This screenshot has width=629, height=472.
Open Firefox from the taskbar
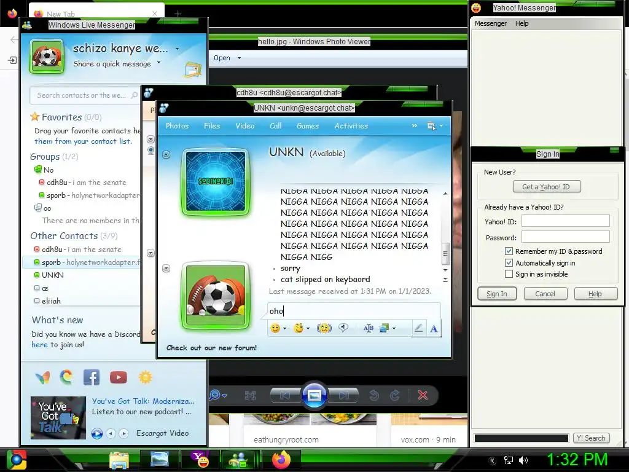281,460
